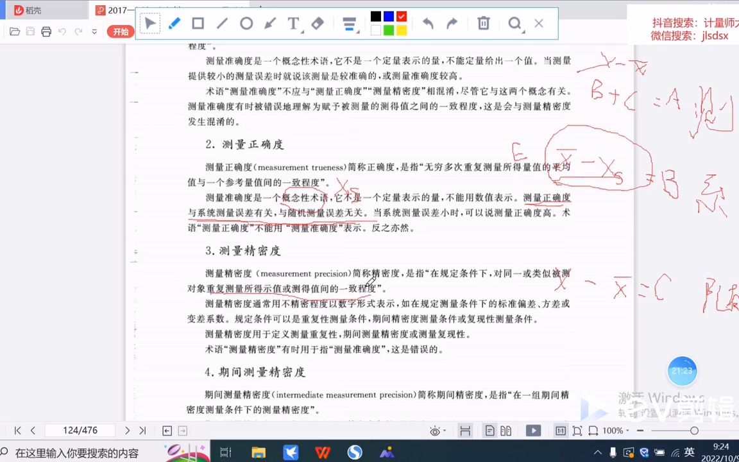Open the line thickness dropdown
739x462 pixels.
pos(349,24)
